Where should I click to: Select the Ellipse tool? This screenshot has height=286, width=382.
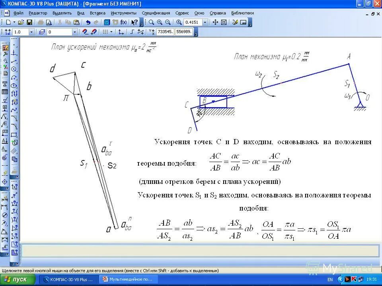14,86
